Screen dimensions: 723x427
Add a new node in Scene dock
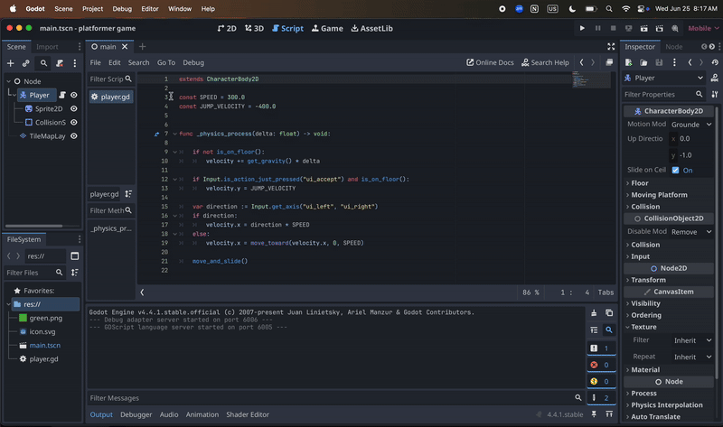coord(10,64)
